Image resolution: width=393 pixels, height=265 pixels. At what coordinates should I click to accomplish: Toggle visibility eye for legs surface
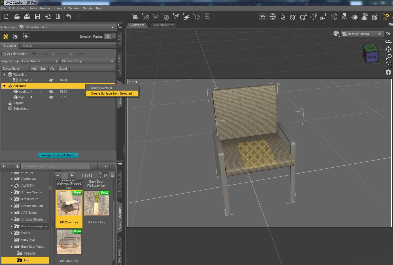pyautogui.click(x=51, y=97)
